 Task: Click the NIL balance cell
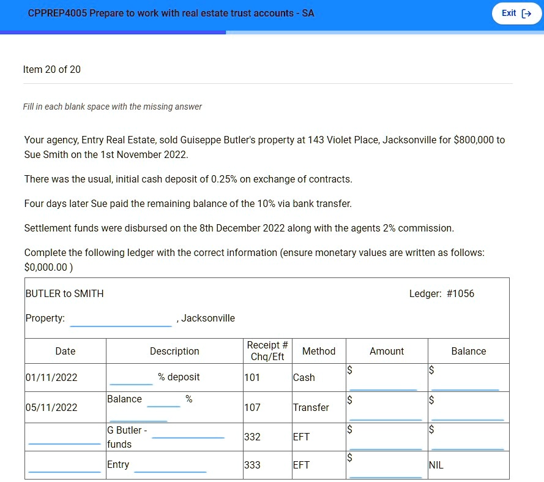click(469, 465)
